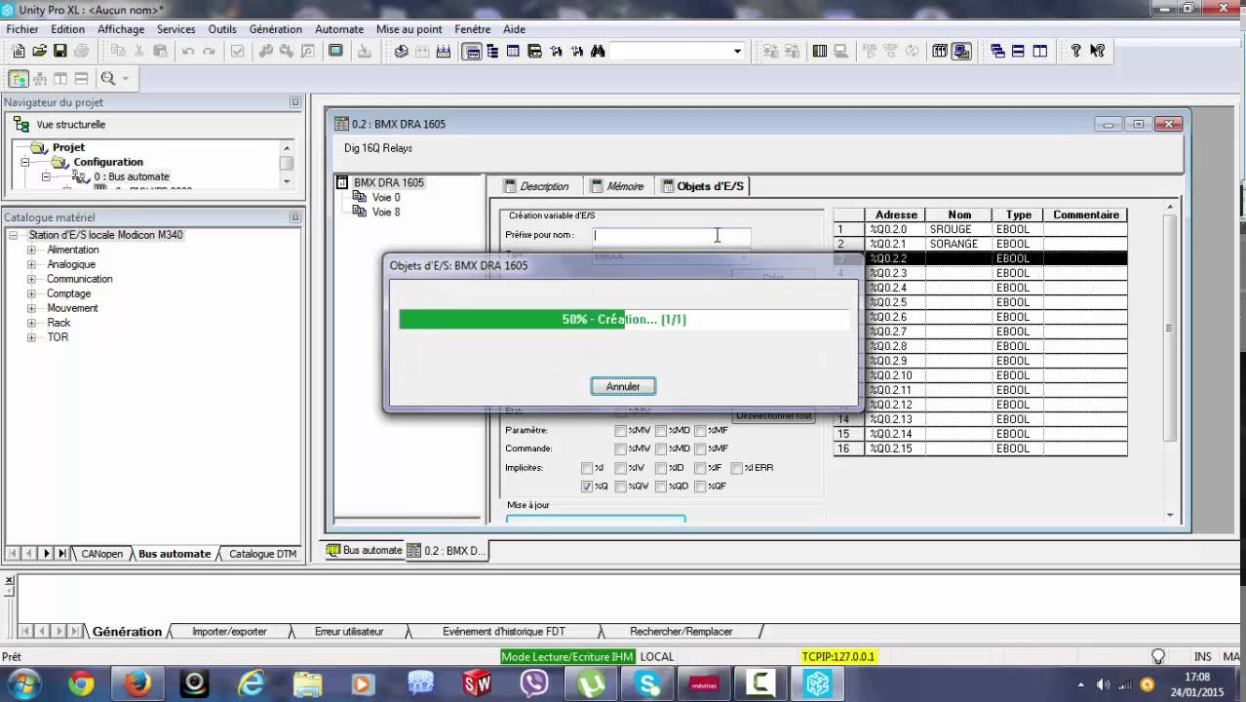The image size is (1246, 702).
Task: Click the structural view icon in second toolbar
Action: (x=19, y=79)
